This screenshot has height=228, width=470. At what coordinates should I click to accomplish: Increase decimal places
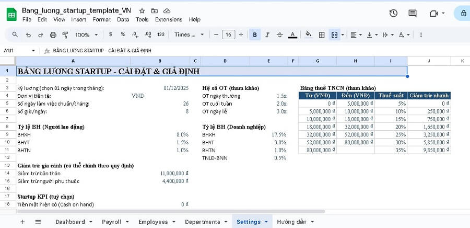[148, 35]
